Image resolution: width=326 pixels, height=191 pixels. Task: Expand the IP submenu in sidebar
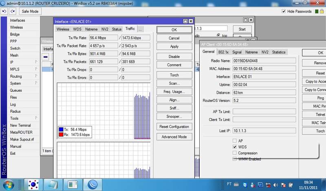[x=36, y=62]
